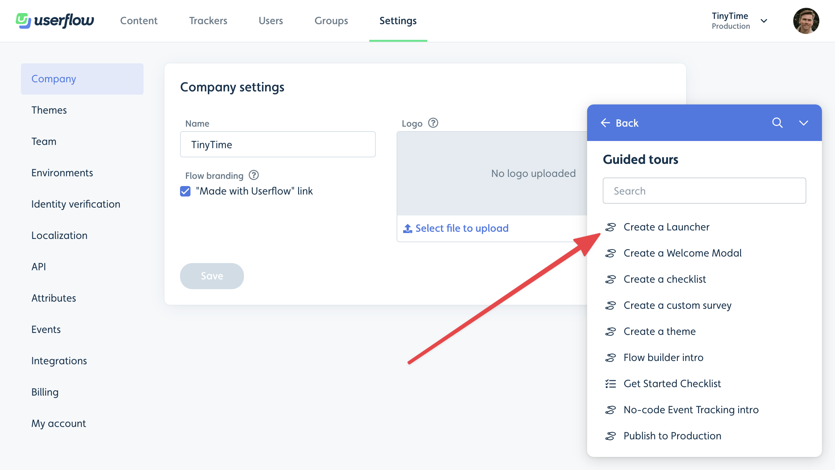This screenshot has width=835, height=470.
Task: Click the Save button
Action: click(212, 276)
